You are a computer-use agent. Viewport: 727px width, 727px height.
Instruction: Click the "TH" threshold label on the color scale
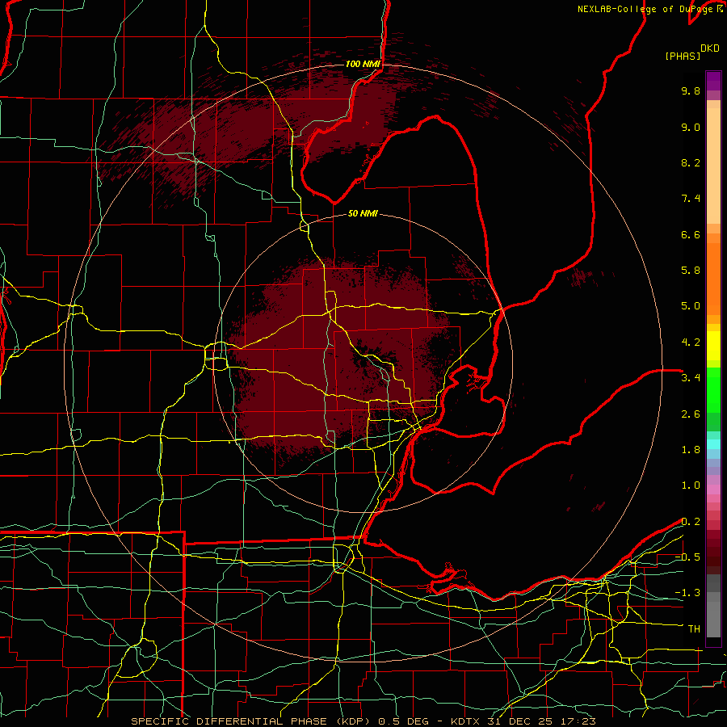coord(694,629)
